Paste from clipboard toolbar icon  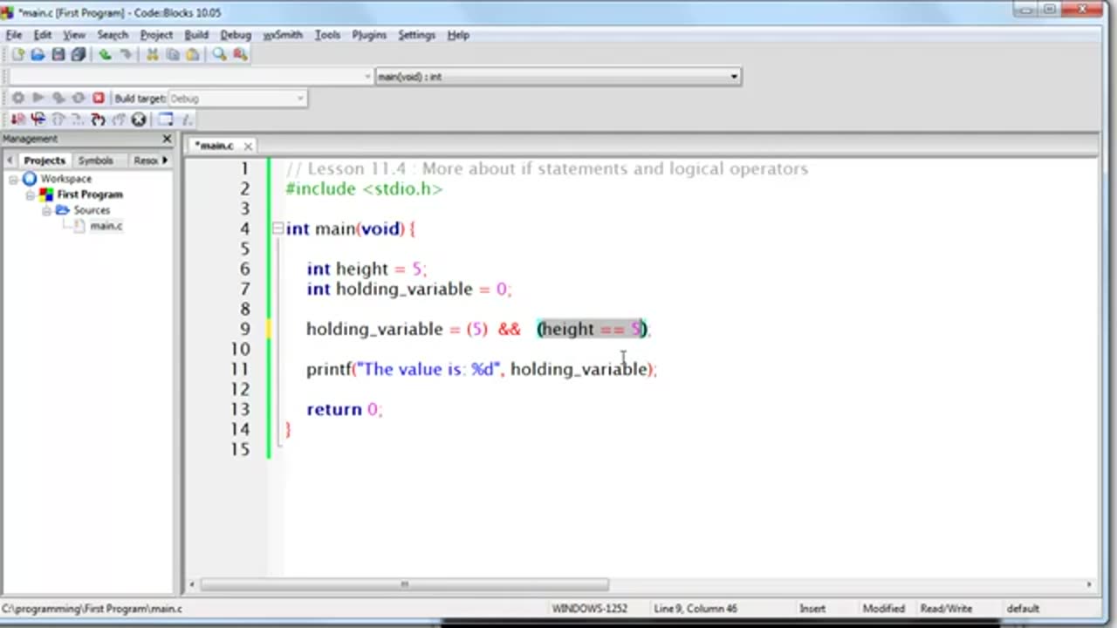[192, 55]
